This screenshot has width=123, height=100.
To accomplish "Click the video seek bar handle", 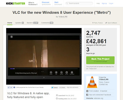I will [x=14, y=69].
